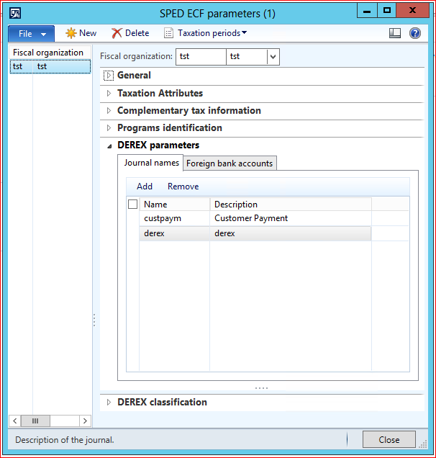The width and height of the screenshot is (436, 458).
Task: Click Add in the journal names grid
Action: [145, 187]
